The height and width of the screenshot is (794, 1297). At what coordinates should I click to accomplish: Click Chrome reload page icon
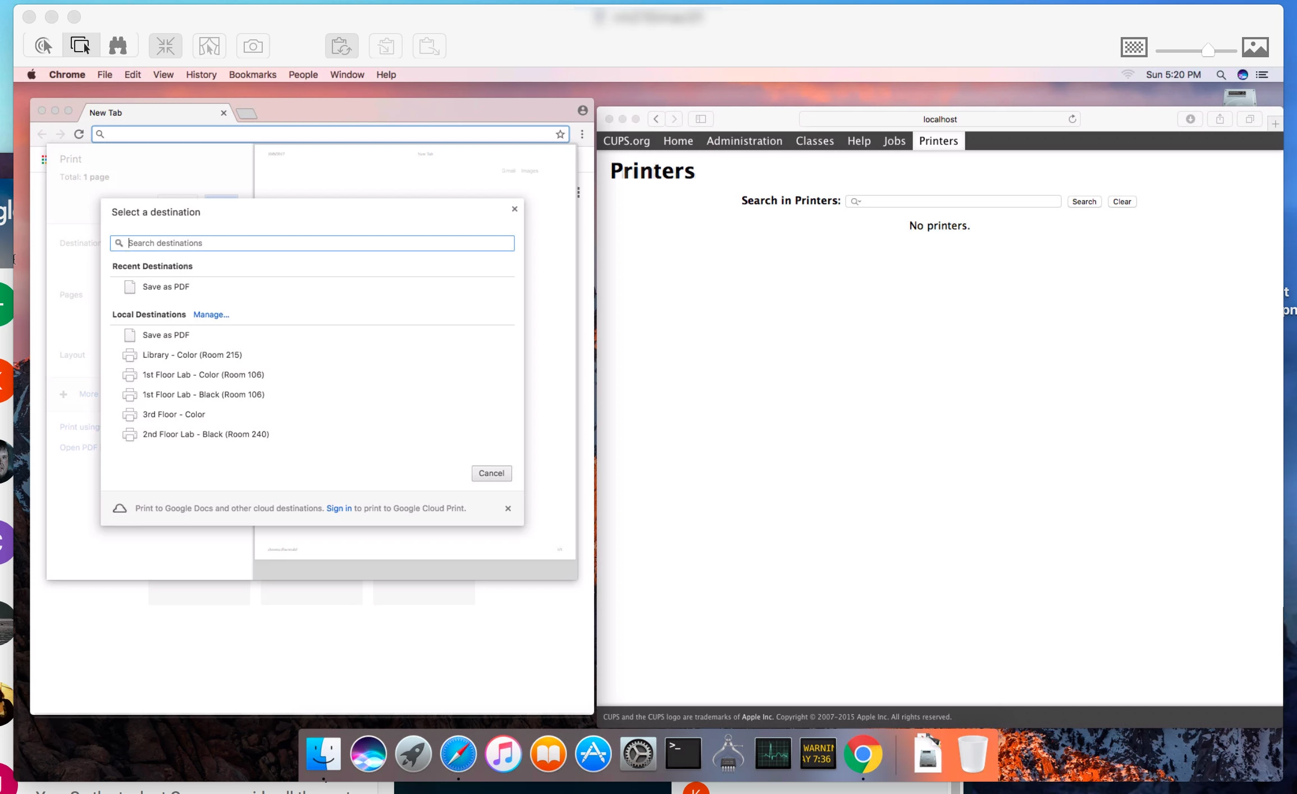click(x=79, y=134)
